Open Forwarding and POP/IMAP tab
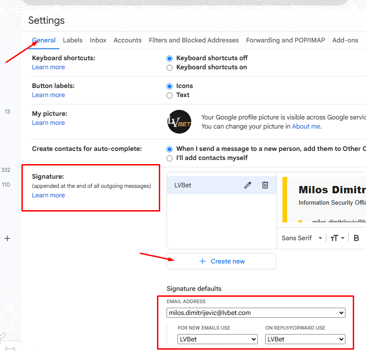The image size is (366, 351). click(x=286, y=40)
